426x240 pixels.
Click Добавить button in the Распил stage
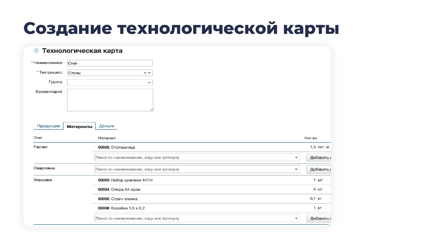coord(319,157)
